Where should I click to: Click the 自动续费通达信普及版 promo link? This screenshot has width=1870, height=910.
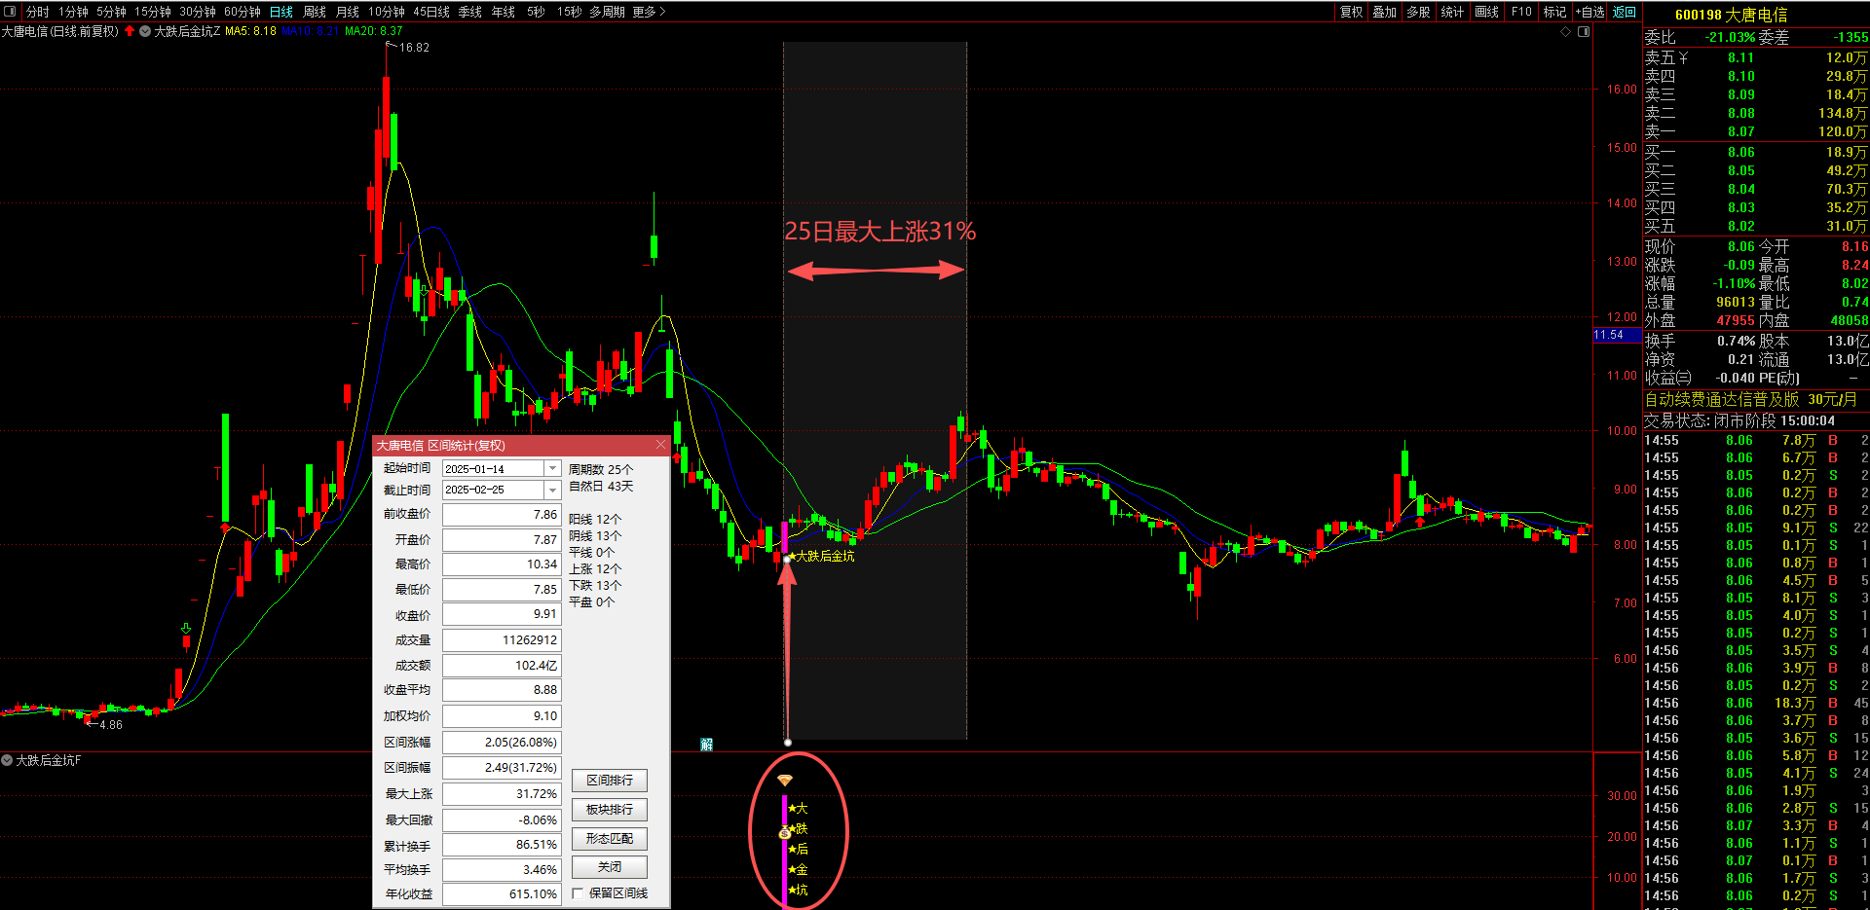point(1751,399)
